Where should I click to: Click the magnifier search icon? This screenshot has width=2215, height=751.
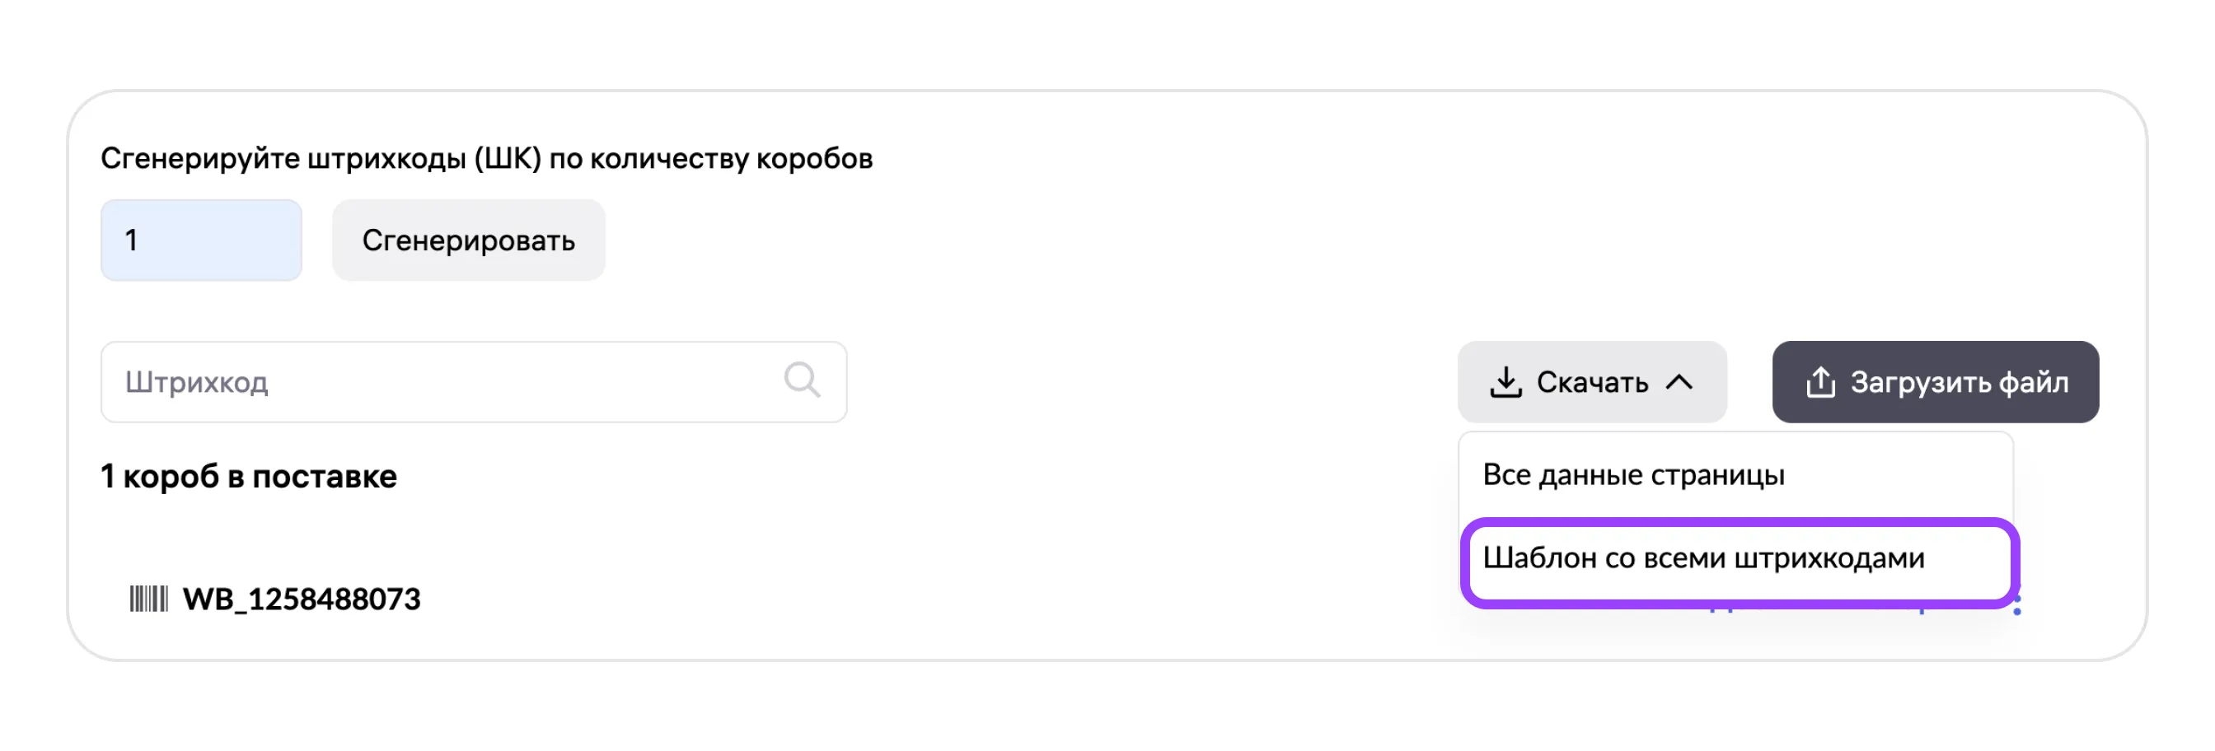coord(802,380)
